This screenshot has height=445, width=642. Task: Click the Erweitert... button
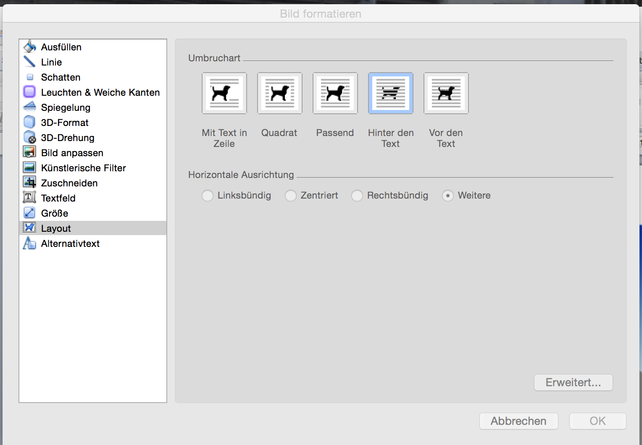pyautogui.click(x=573, y=382)
